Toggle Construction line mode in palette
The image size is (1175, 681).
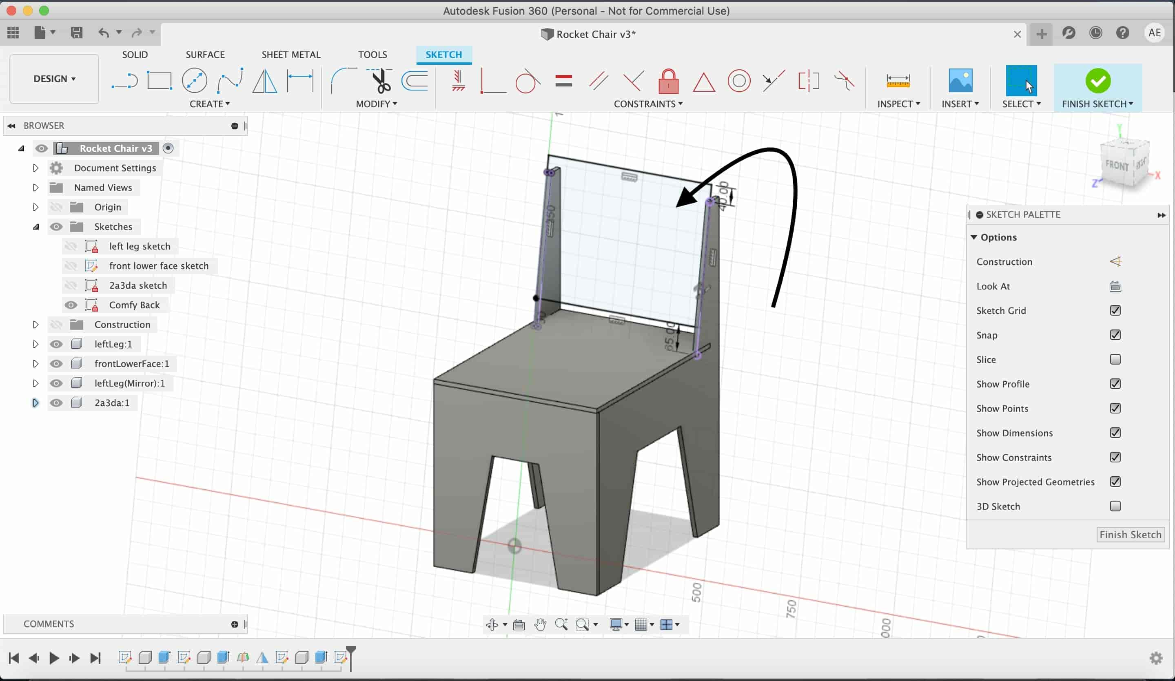pyautogui.click(x=1115, y=261)
